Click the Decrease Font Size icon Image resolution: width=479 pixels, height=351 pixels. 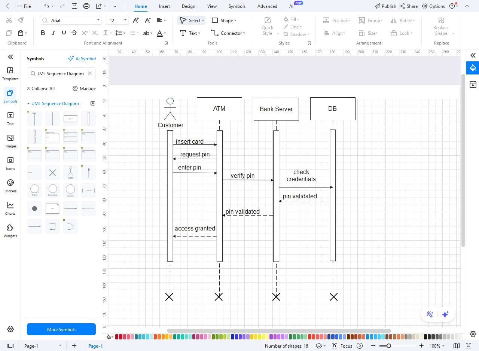148,20
